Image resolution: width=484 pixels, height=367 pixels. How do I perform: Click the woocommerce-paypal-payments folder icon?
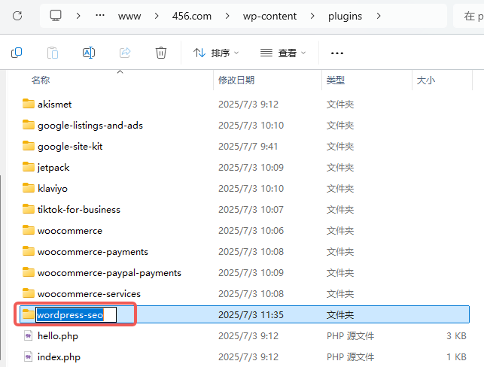[x=29, y=272]
